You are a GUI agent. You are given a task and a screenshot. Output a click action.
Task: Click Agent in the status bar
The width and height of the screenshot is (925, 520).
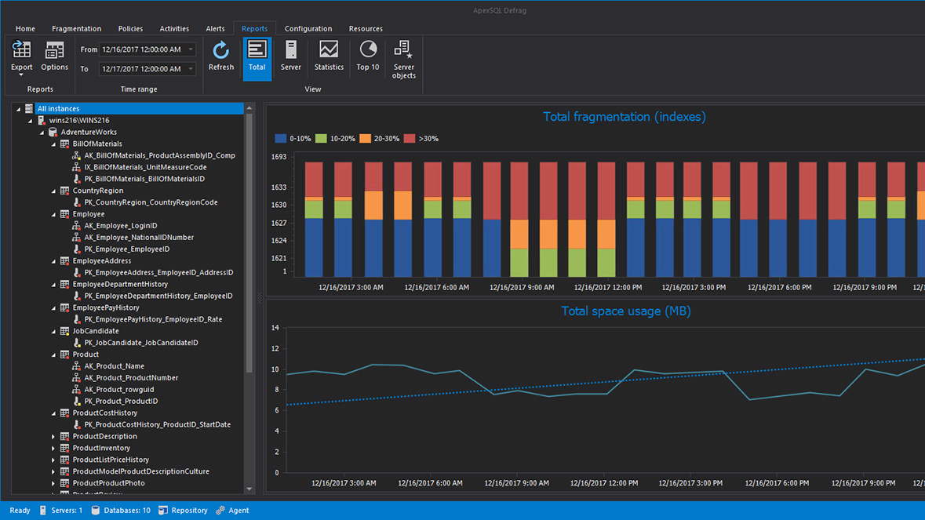pos(233,510)
